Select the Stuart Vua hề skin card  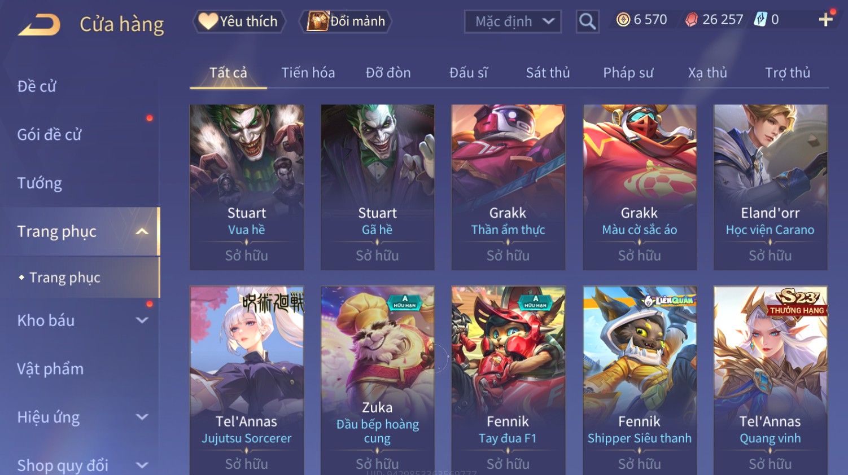point(247,187)
